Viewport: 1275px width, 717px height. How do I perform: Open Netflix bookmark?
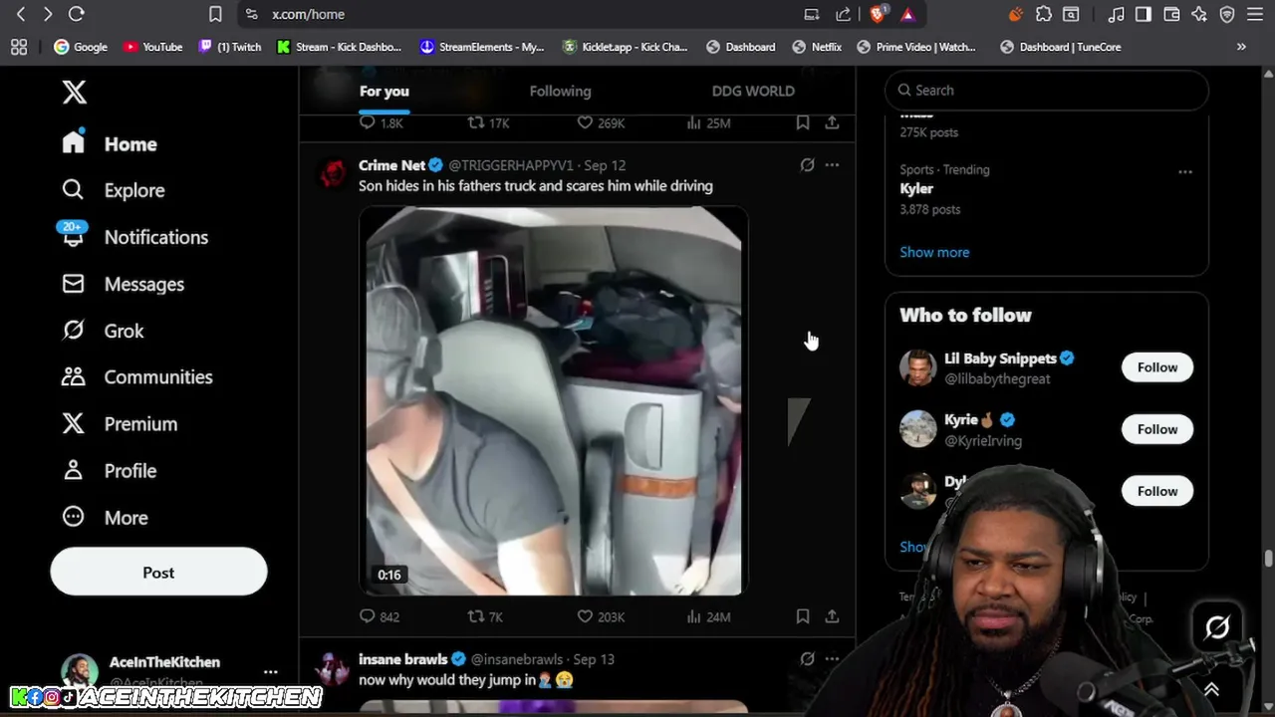(817, 47)
